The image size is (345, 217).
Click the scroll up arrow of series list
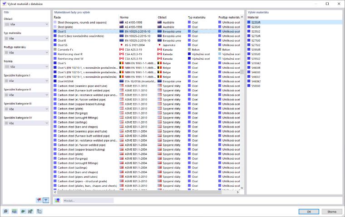[242, 17]
